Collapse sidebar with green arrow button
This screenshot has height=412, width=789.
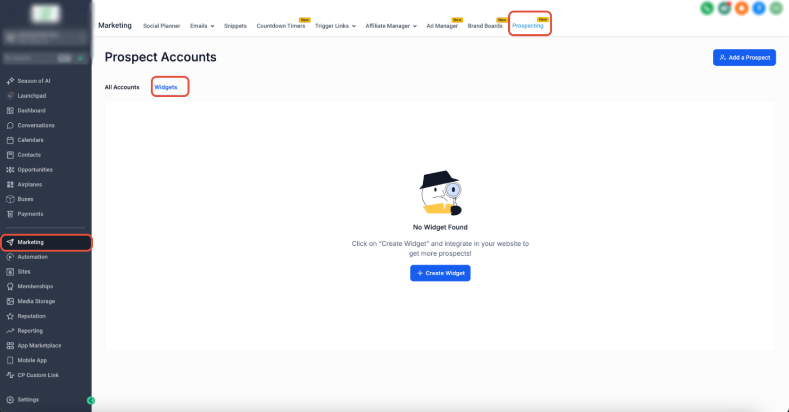coord(91,401)
